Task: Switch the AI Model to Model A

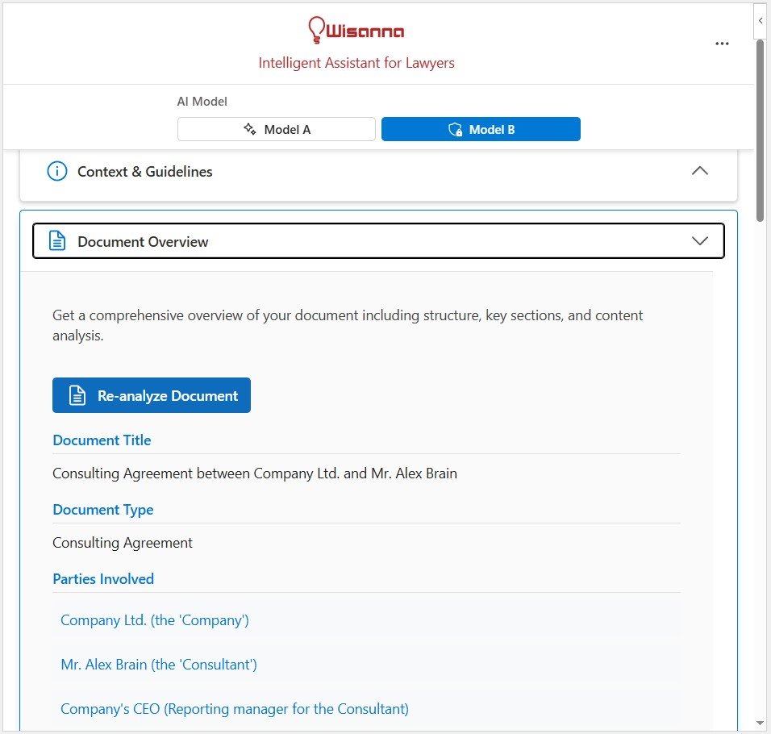Action: coord(276,129)
